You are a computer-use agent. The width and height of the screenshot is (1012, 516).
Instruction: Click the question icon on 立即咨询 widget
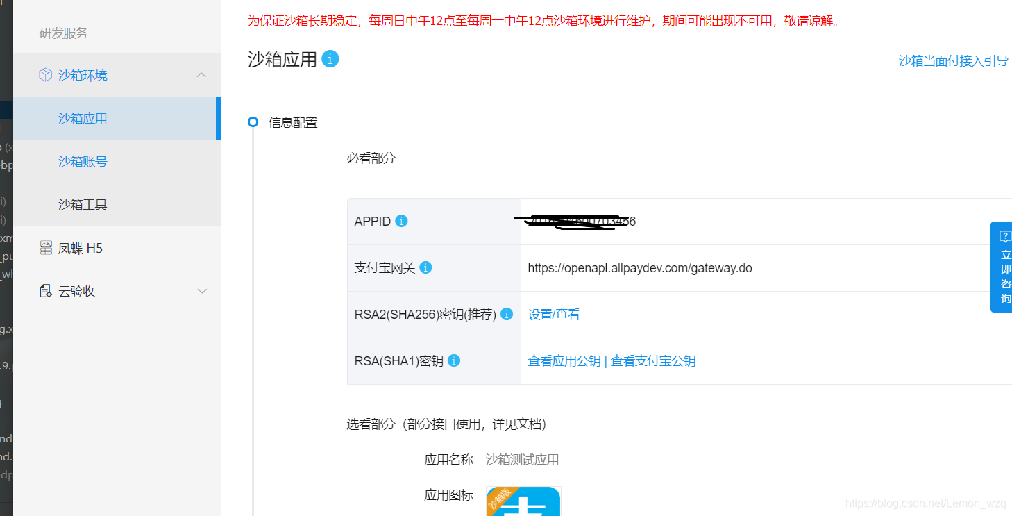1005,236
